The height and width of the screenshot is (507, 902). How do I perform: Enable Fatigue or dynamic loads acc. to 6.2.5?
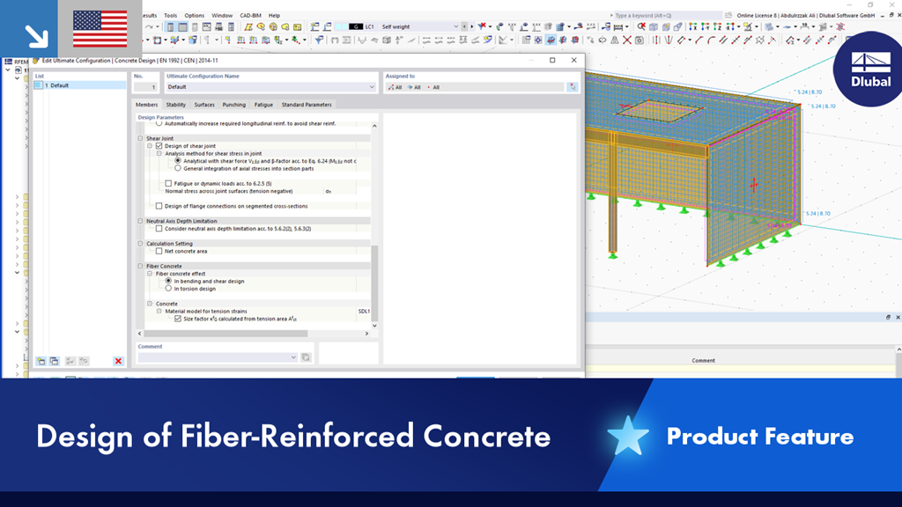pos(168,183)
